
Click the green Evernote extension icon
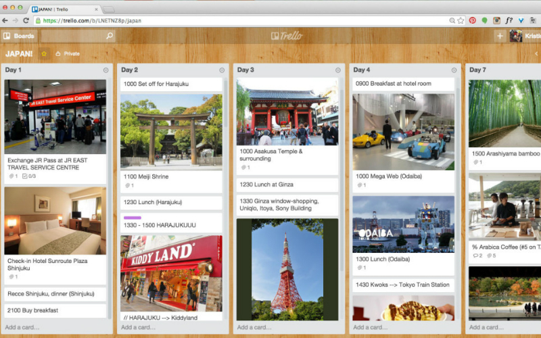coord(484,21)
